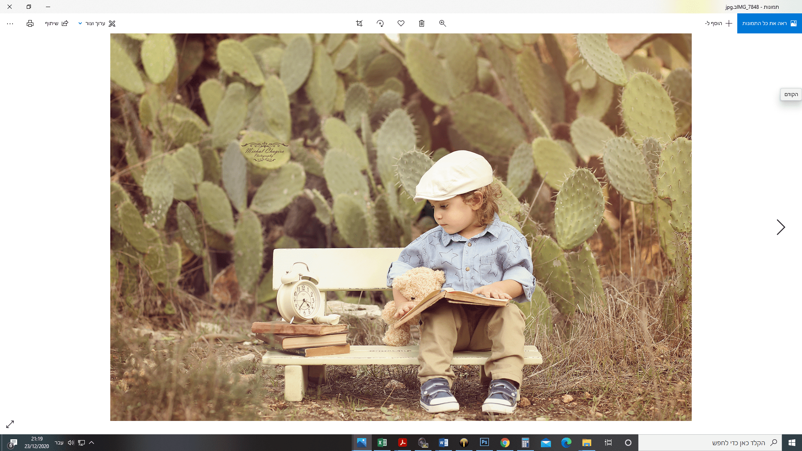Go to next photo with right arrow
The width and height of the screenshot is (802, 451).
tap(780, 227)
